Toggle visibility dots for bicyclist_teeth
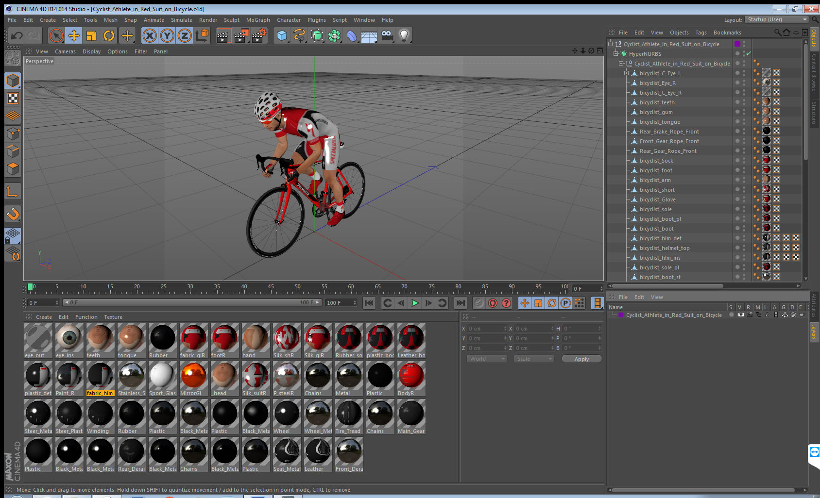This screenshot has height=498, width=820. pos(744,102)
